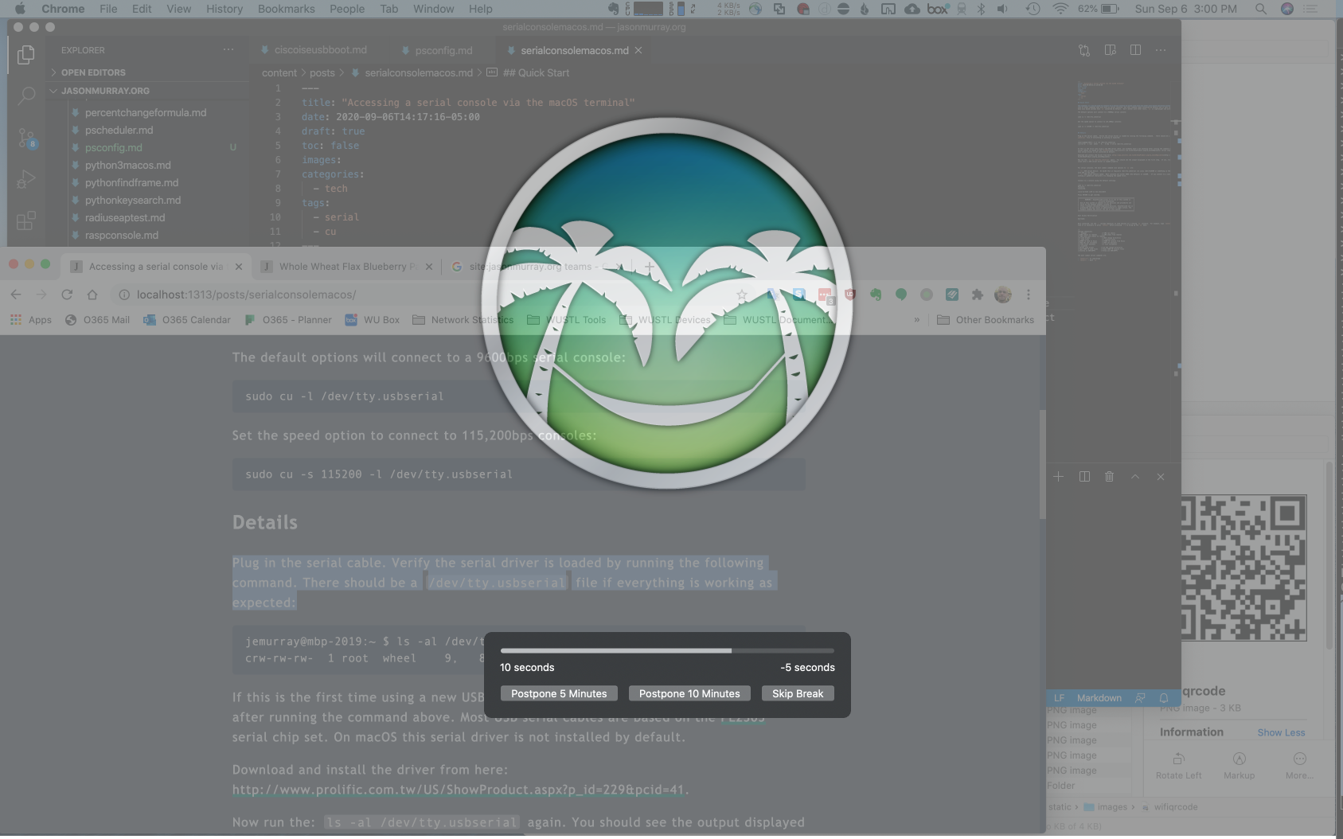Open O365 Mail bookmark

point(97,320)
